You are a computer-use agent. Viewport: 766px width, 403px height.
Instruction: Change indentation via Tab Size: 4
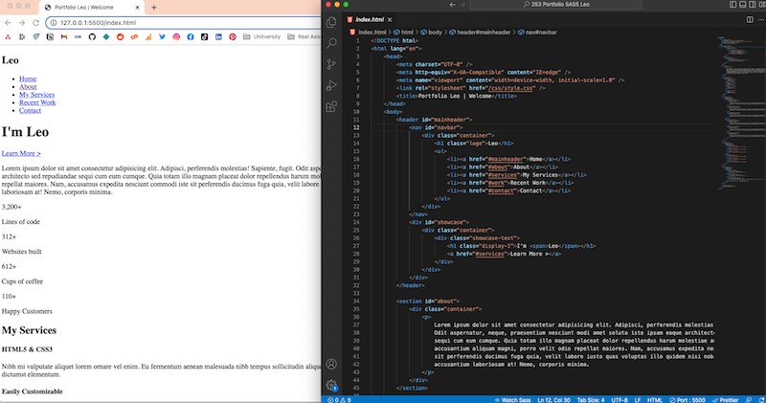(x=591, y=400)
